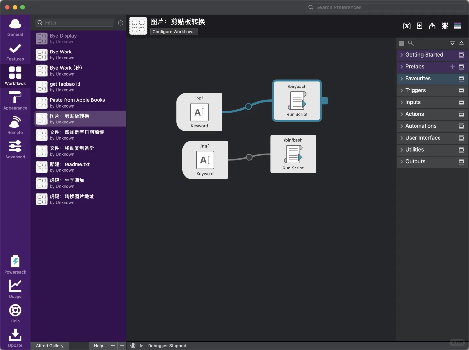Click the connection node after jpg1 Keyword
This screenshot has height=350, width=469.
pyautogui.click(x=248, y=106)
